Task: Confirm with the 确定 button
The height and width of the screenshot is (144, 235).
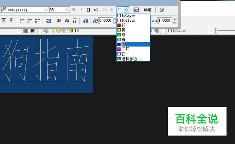Action: point(148,10)
